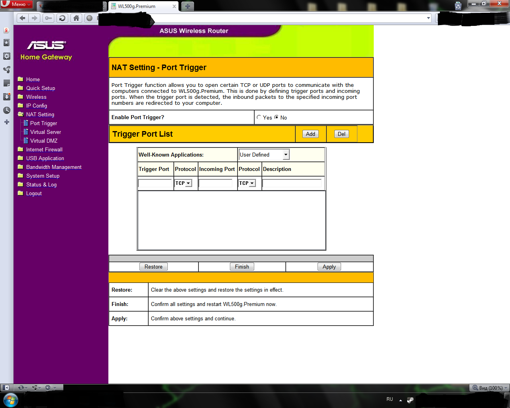Open the Unite fan-shaped panel in sidebar
Viewport: 510px width, 408px height.
[x=6, y=70]
